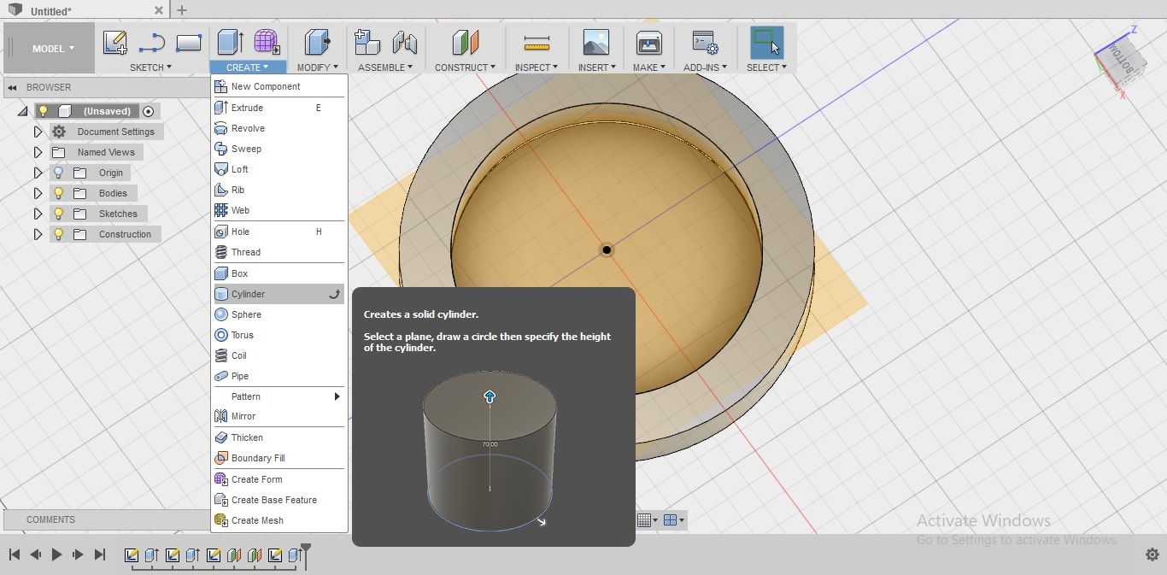The width and height of the screenshot is (1167, 575).
Task: Hide the Sketches folder via its bulb
Action: (59, 214)
